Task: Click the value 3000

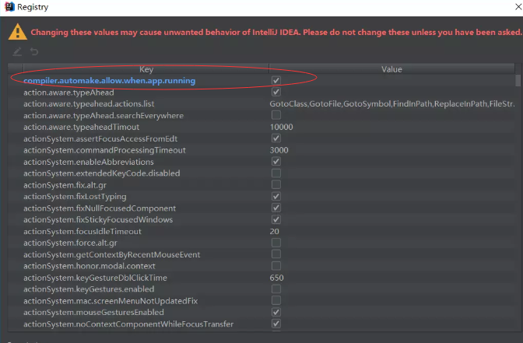Action: tap(279, 150)
